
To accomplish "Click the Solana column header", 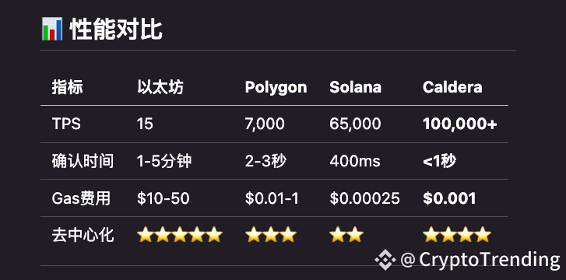I will point(355,87).
